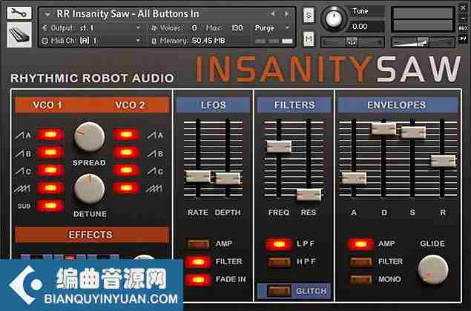The height and width of the screenshot is (311, 471).
Task: Close the instrument with X button
Action: coord(463,9)
